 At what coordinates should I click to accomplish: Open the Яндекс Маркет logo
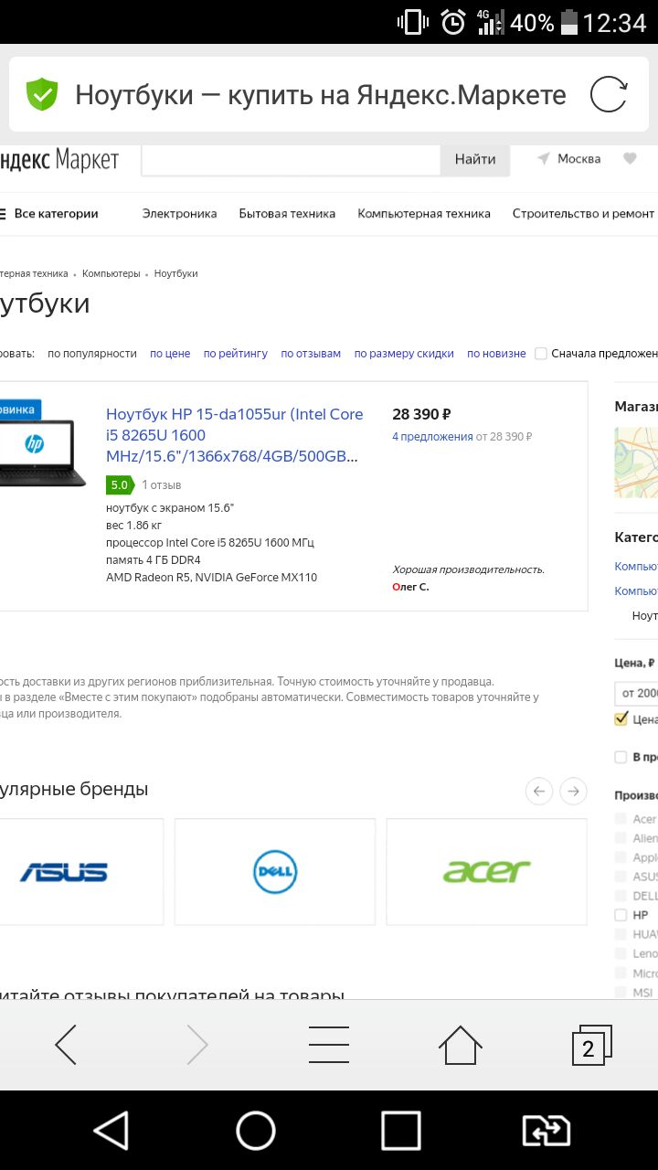point(59,160)
